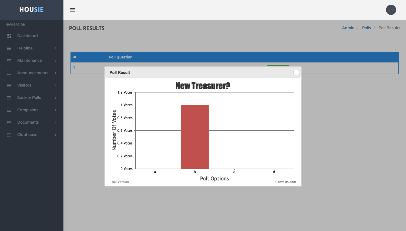Expand the Visitors submenu chevron
406x231 pixels.
tap(56, 85)
